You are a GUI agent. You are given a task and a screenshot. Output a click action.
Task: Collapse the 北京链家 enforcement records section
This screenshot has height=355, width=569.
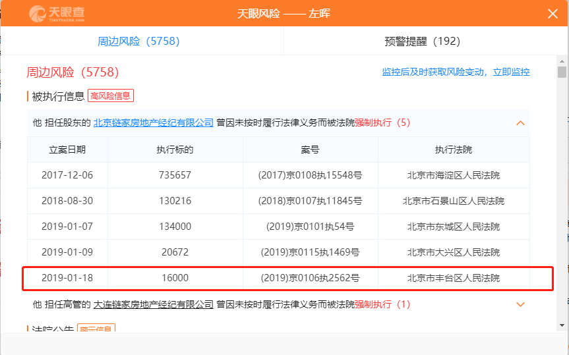click(x=520, y=123)
